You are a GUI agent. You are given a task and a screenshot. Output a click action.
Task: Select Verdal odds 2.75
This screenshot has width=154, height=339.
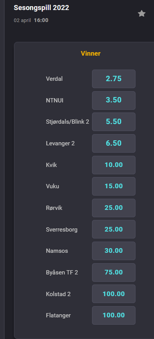(114, 79)
